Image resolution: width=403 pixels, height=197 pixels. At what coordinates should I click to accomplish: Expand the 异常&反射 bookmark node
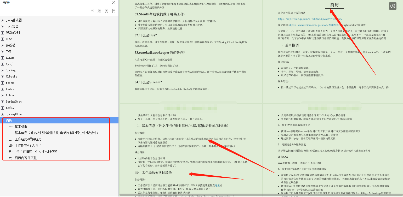(3, 33)
